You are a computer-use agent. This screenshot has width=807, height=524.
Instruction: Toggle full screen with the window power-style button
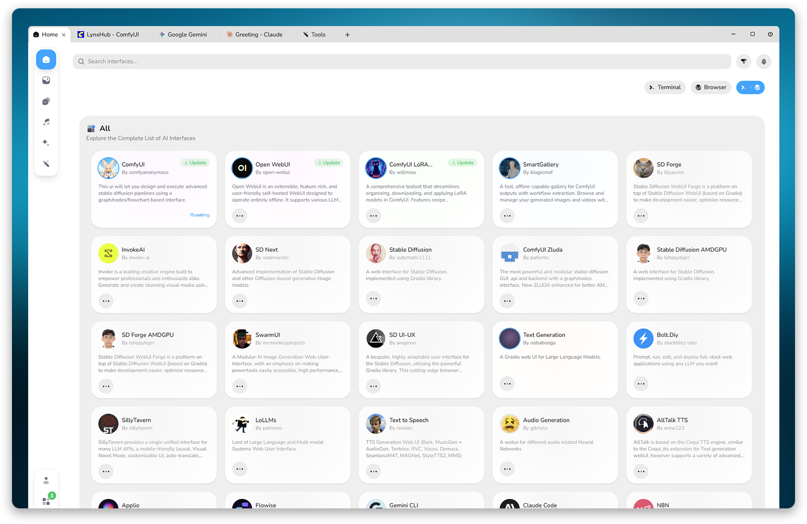coord(770,34)
